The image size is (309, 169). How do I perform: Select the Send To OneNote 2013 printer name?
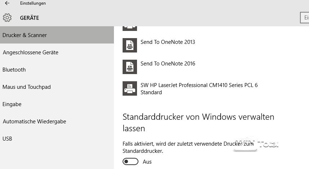(x=168, y=42)
